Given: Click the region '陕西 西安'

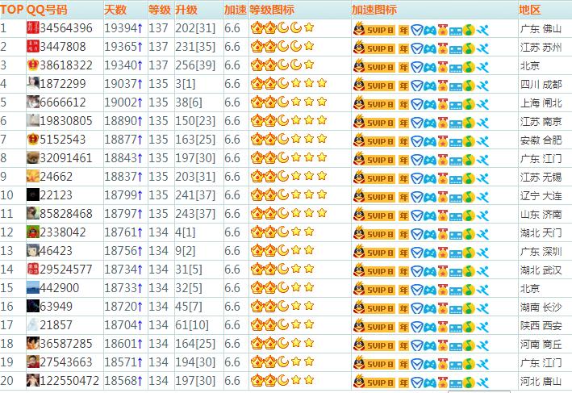Looking at the screenshot, I should pos(541,326).
